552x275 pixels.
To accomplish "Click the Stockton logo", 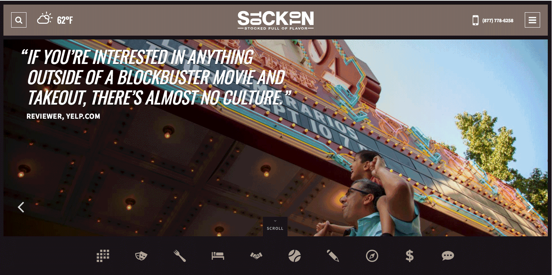I will [276, 20].
